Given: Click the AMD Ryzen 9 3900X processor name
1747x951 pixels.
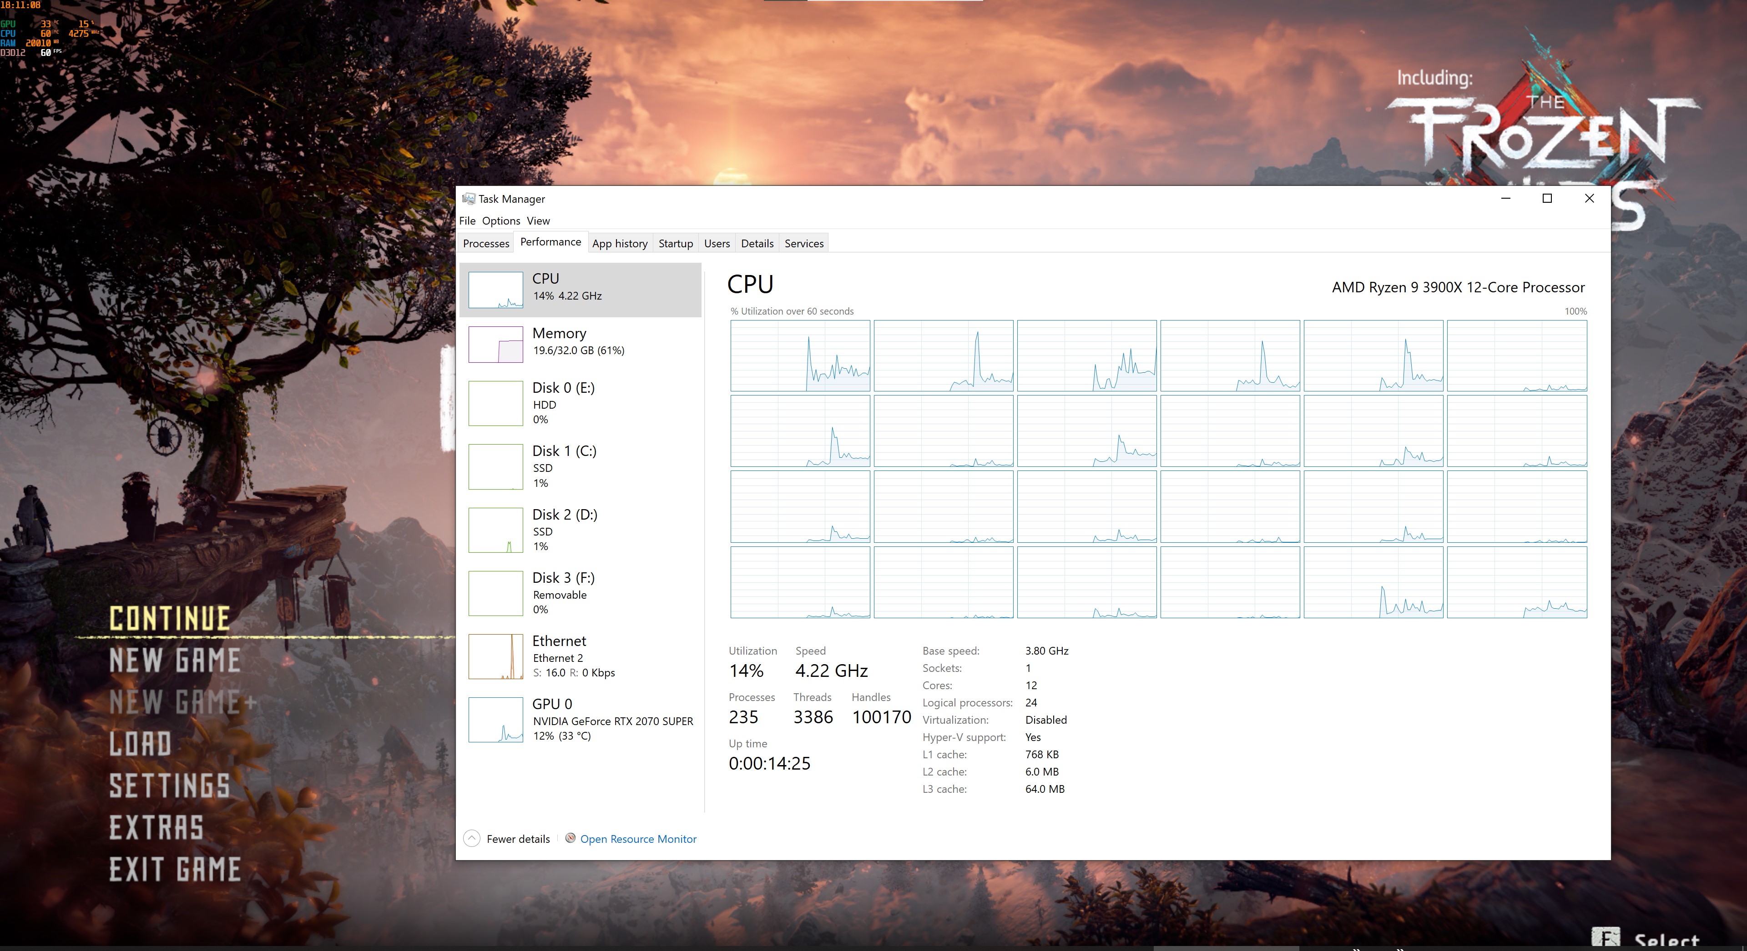Looking at the screenshot, I should (1458, 287).
